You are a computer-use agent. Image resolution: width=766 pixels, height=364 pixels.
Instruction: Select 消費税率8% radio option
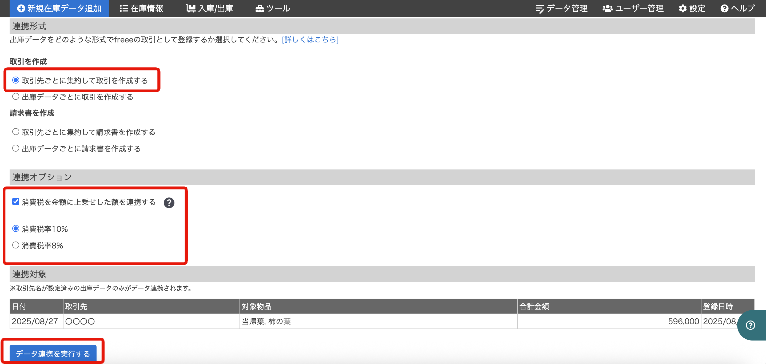[x=16, y=245]
